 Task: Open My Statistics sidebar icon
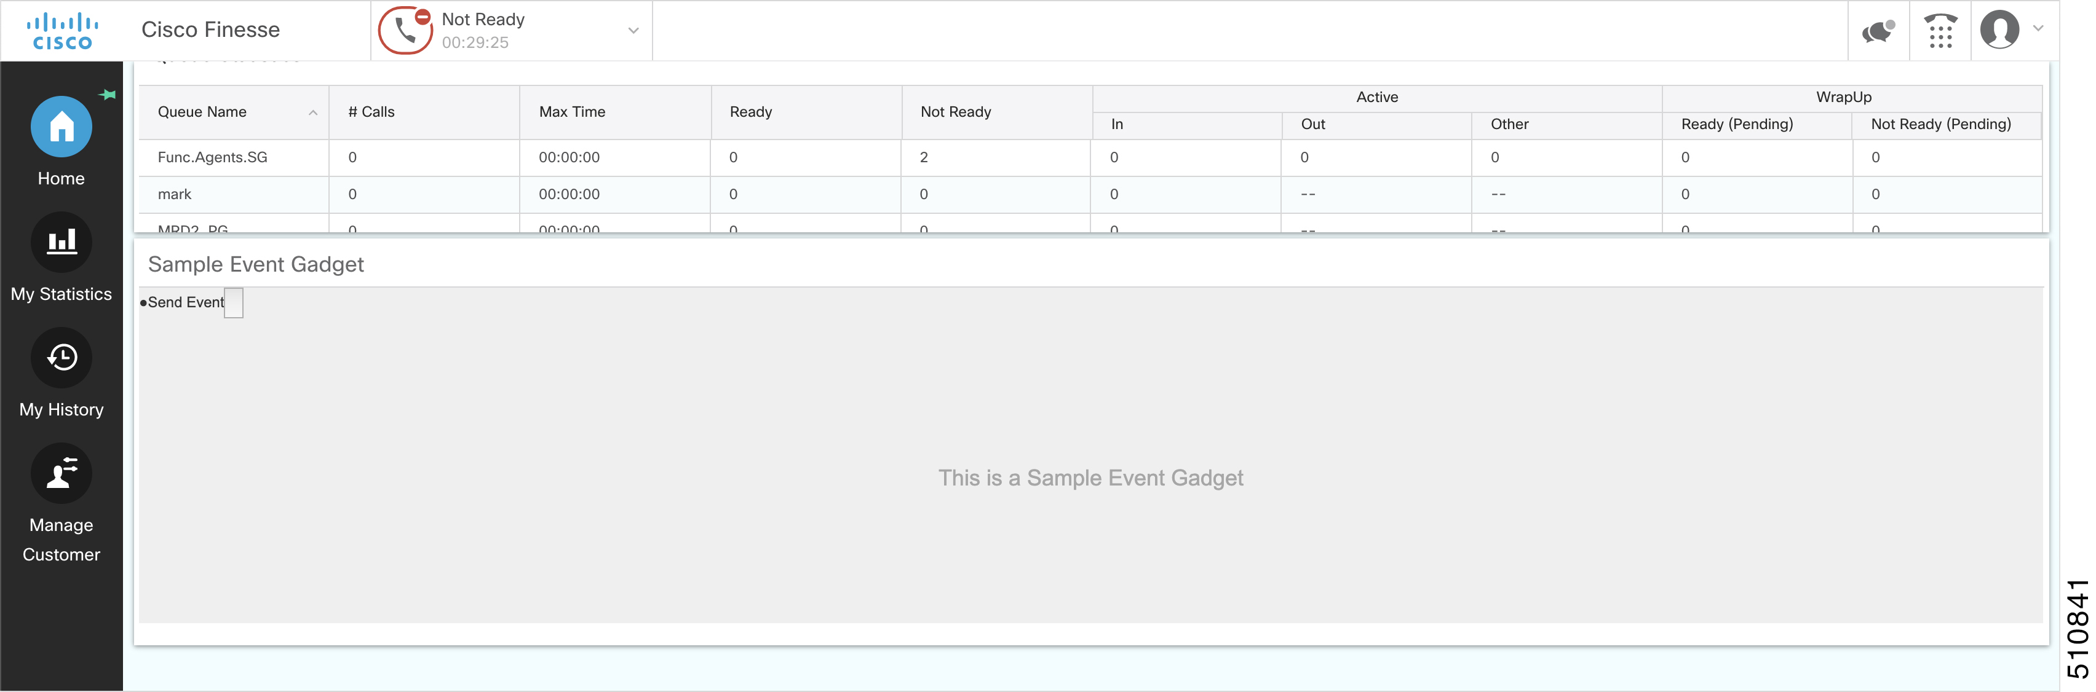(x=61, y=242)
